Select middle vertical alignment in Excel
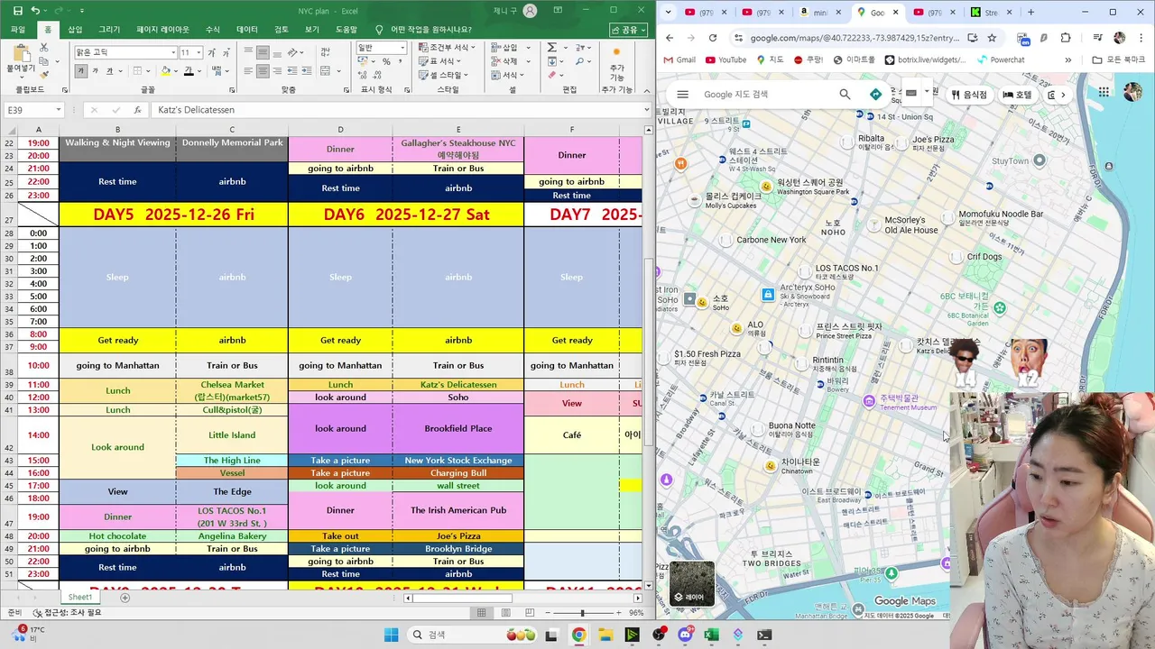The image size is (1155, 649). click(263, 52)
